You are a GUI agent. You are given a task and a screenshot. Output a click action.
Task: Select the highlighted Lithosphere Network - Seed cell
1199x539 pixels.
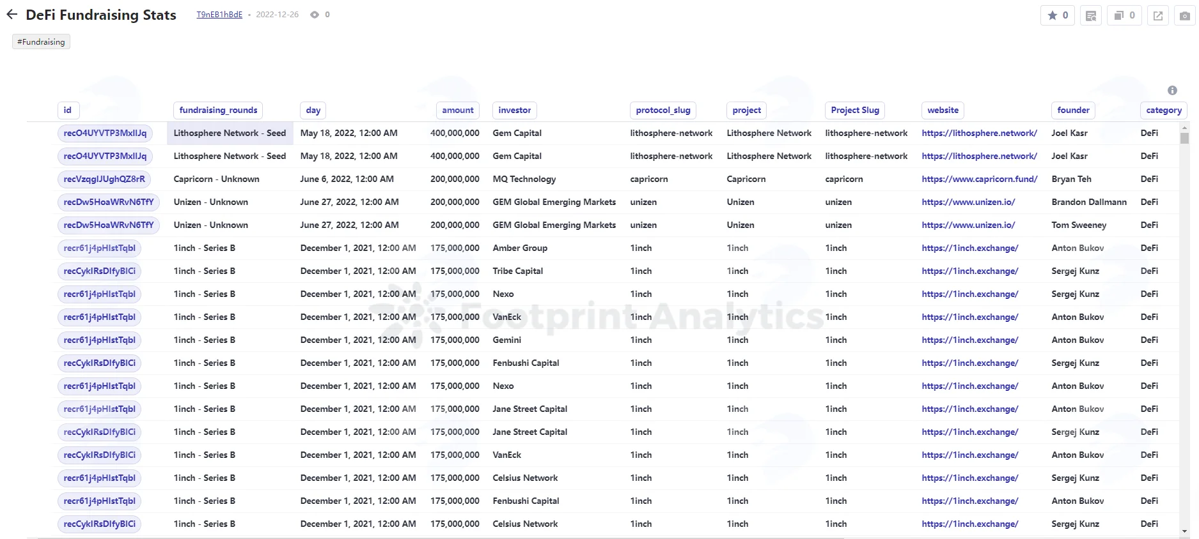coord(230,133)
